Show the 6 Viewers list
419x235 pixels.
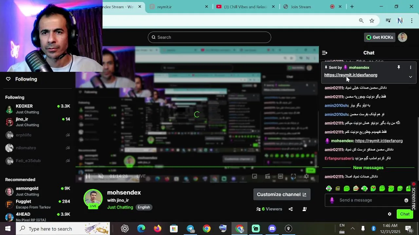269,209
